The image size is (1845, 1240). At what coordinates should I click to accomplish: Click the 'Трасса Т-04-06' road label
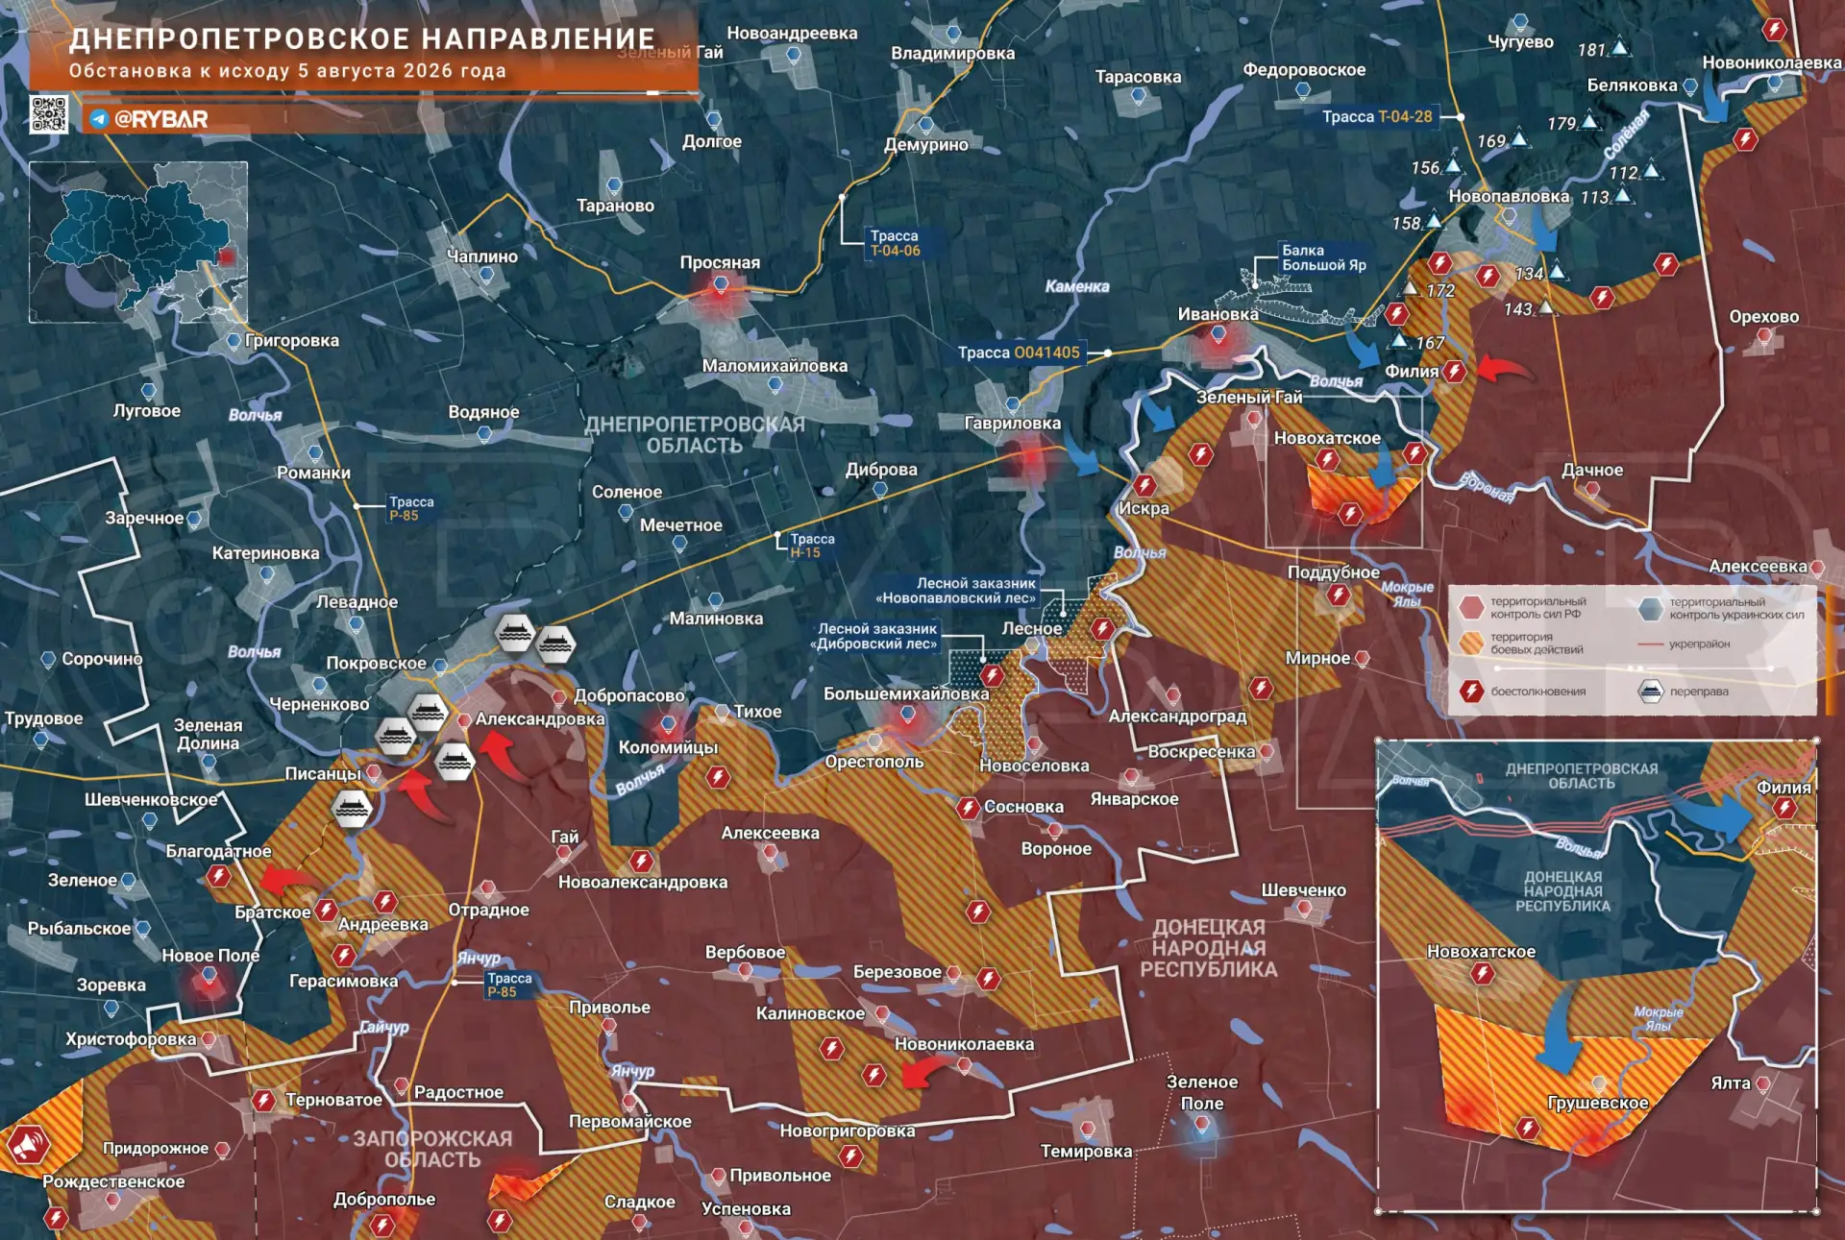point(895,243)
